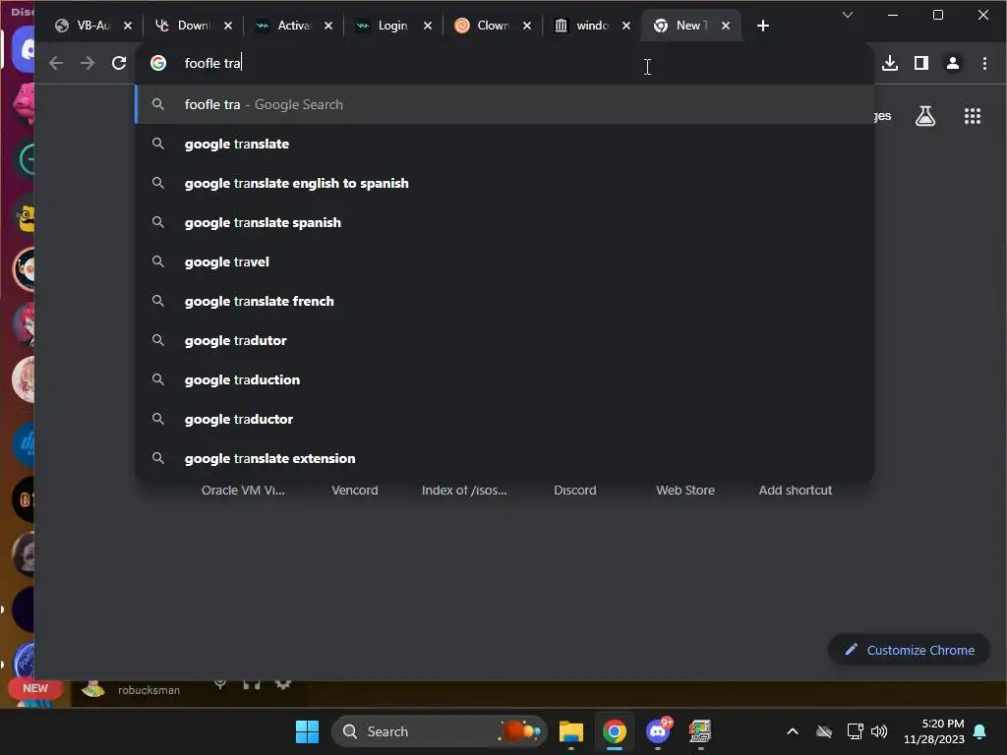Open the Windows Start menu
Screen dimensions: 1007x755
307,731
